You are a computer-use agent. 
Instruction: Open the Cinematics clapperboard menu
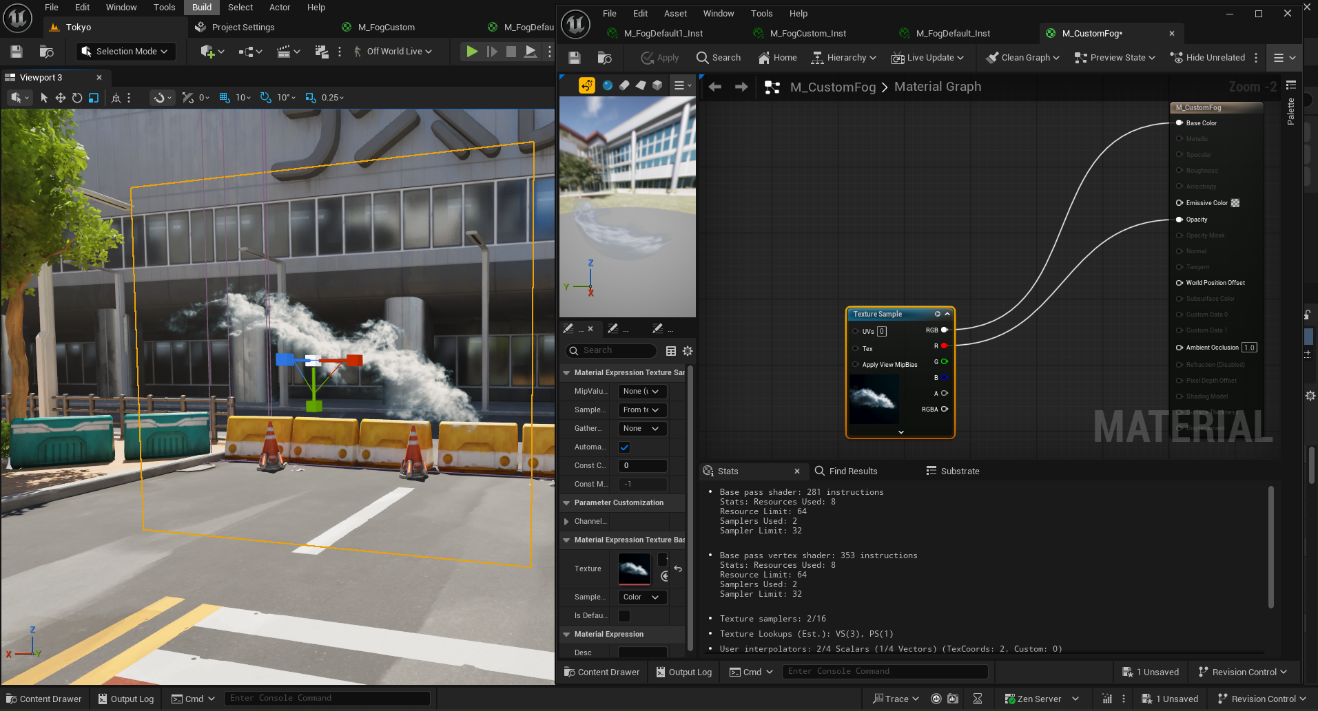coord(289,52)
